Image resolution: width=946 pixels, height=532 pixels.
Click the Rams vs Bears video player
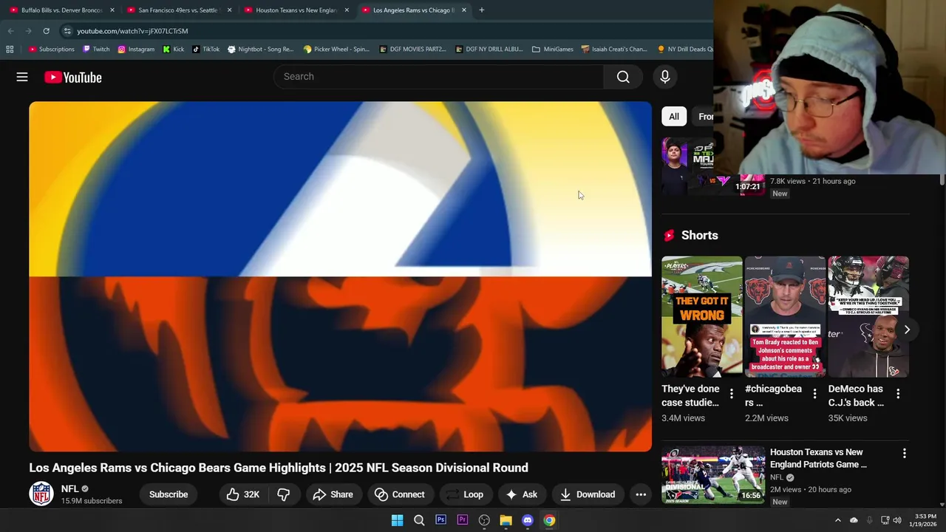[x=340, y=276]
